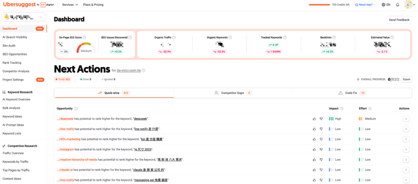The width and height of the screenshot is (418, 184).
Task: Click the Send Feedback button
Action: coord(399,20)
